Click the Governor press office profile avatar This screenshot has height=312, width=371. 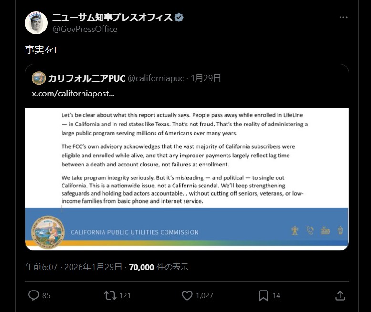point(36,23)
